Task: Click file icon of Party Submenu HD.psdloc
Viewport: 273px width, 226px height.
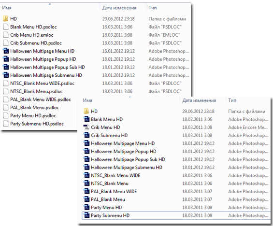Action: [6, 124]
